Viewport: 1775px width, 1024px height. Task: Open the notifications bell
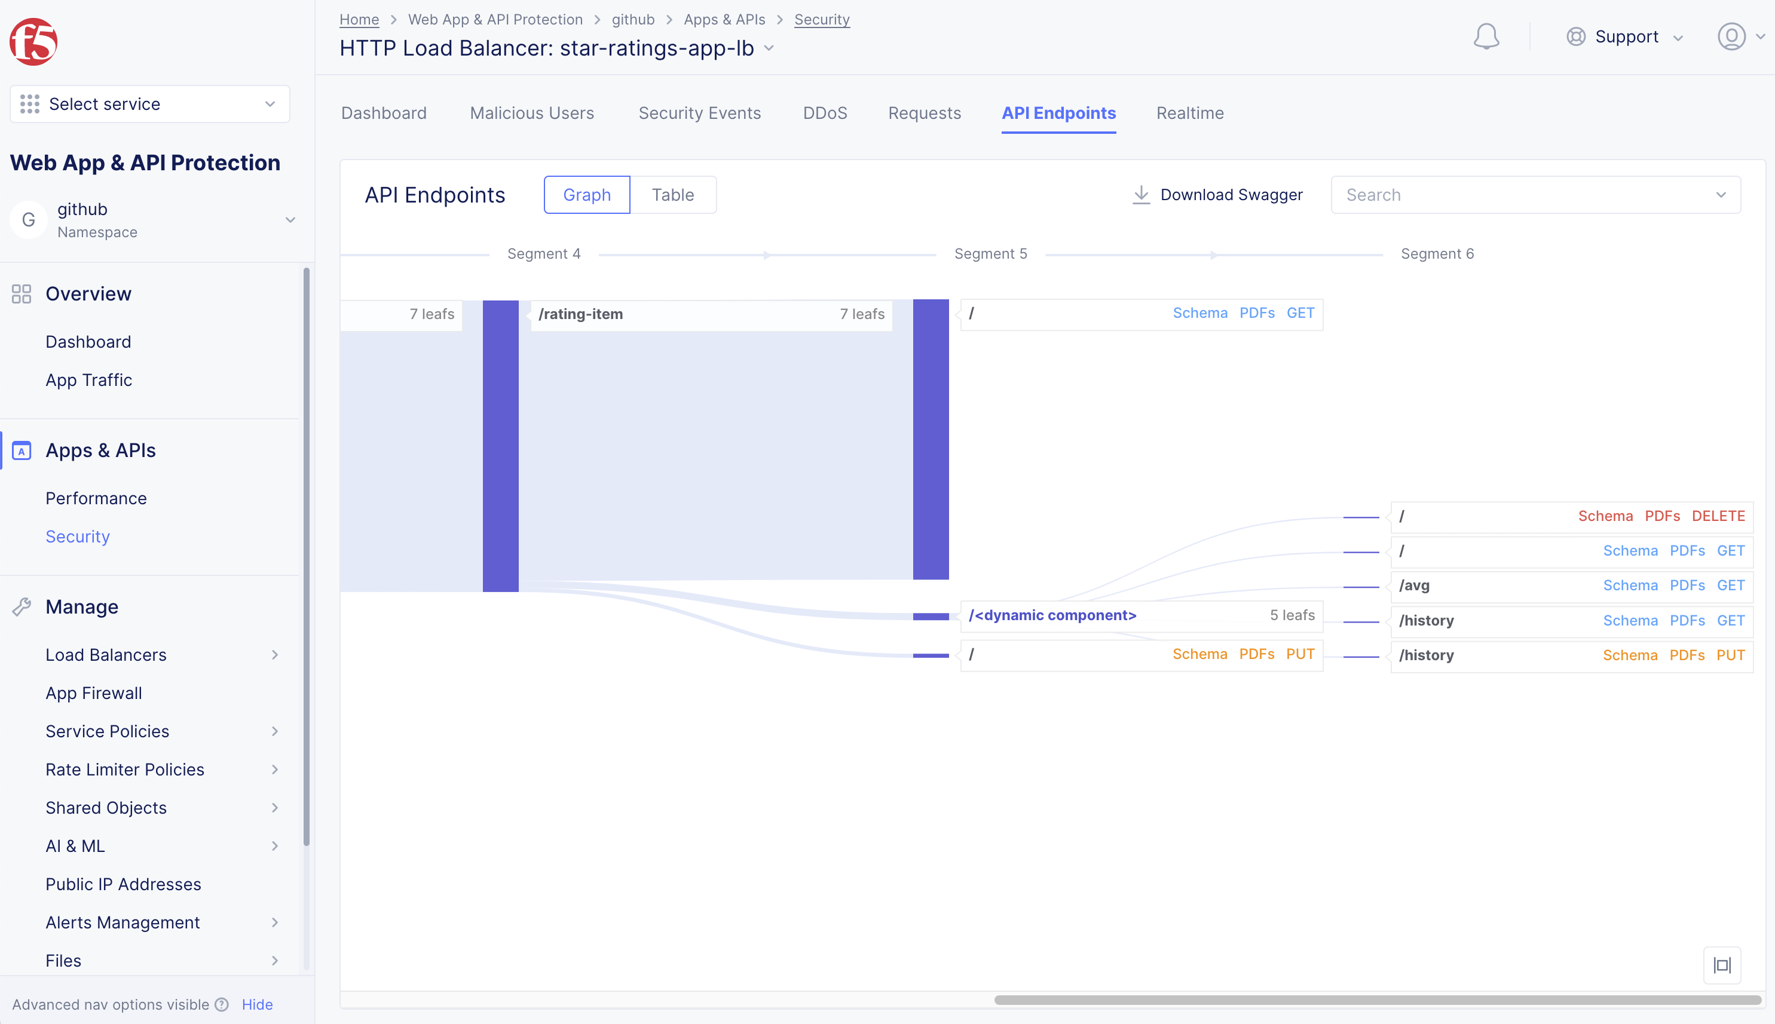coord(1486,36)
